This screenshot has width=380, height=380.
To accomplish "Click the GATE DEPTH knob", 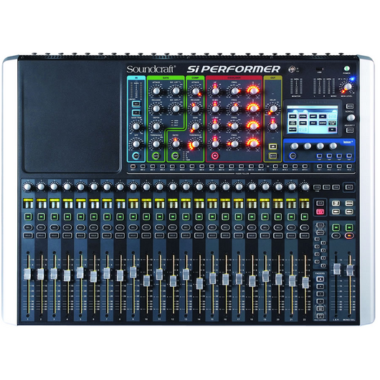I will tap(156, 126).
